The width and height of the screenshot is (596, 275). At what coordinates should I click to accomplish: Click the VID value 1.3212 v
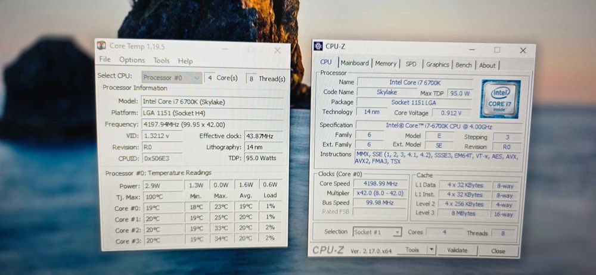coord(162,136)
